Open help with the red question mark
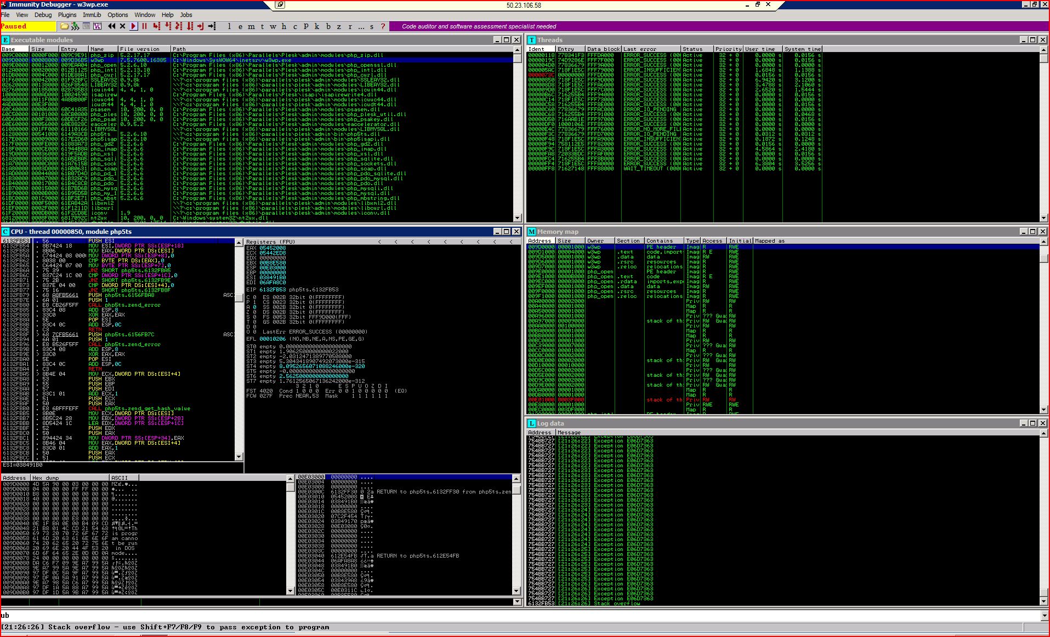The width and height of the screenshot is (1050, 637). pyautogui.click(x=383, y=26)
